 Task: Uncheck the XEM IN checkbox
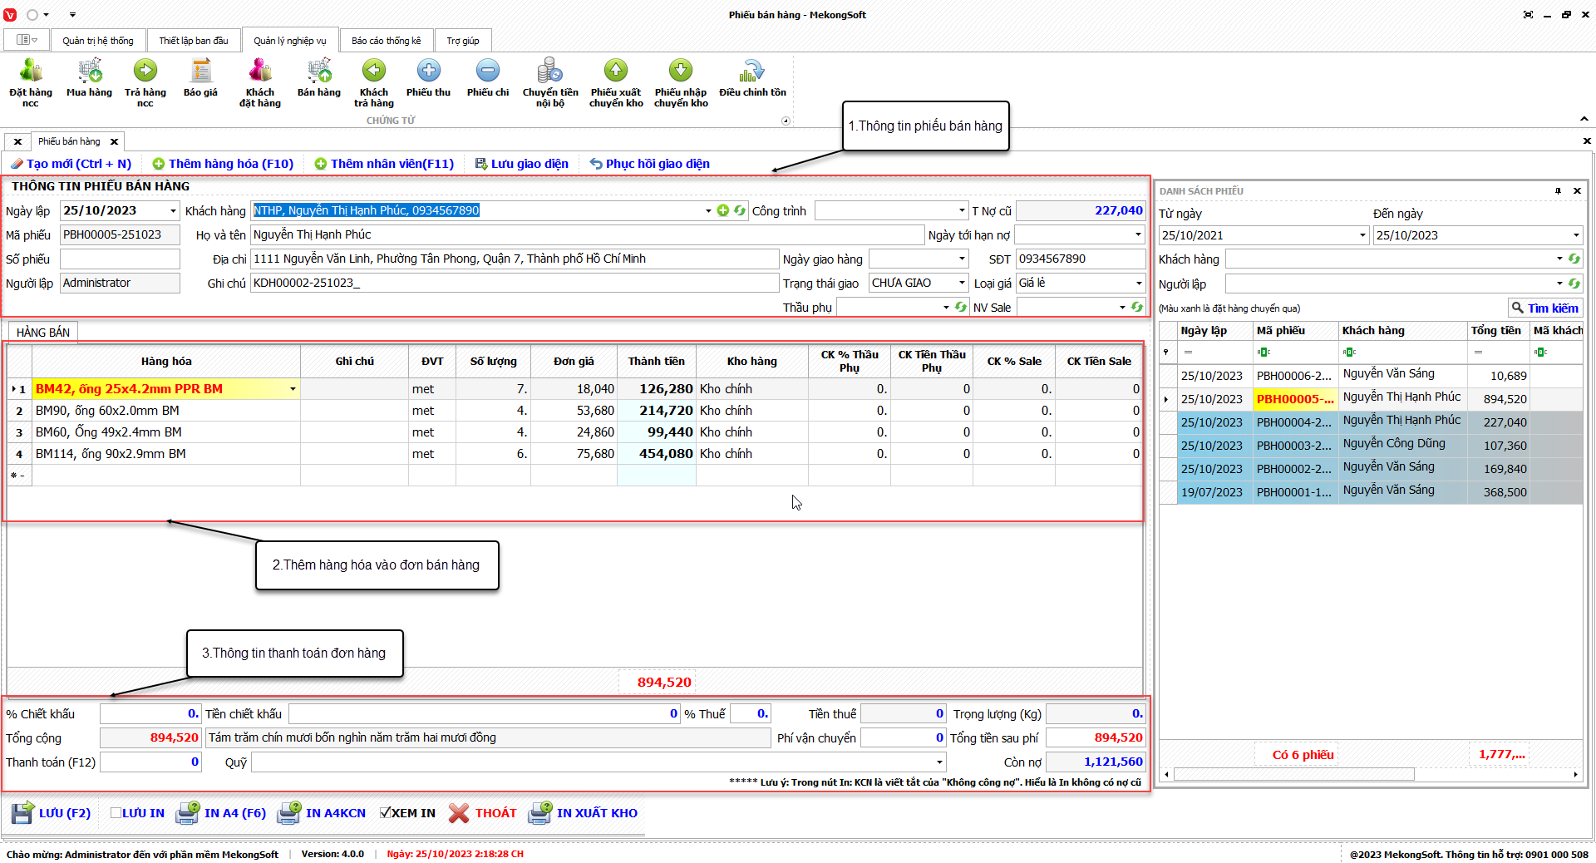[385, 813]
